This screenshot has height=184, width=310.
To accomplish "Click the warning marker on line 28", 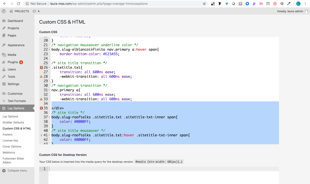I will point(41,76).
